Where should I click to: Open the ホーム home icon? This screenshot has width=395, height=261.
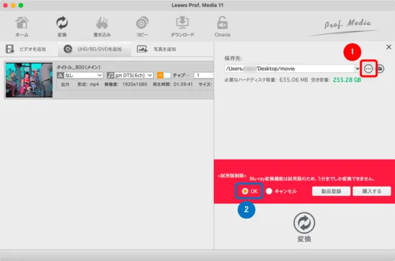[22, 26]
